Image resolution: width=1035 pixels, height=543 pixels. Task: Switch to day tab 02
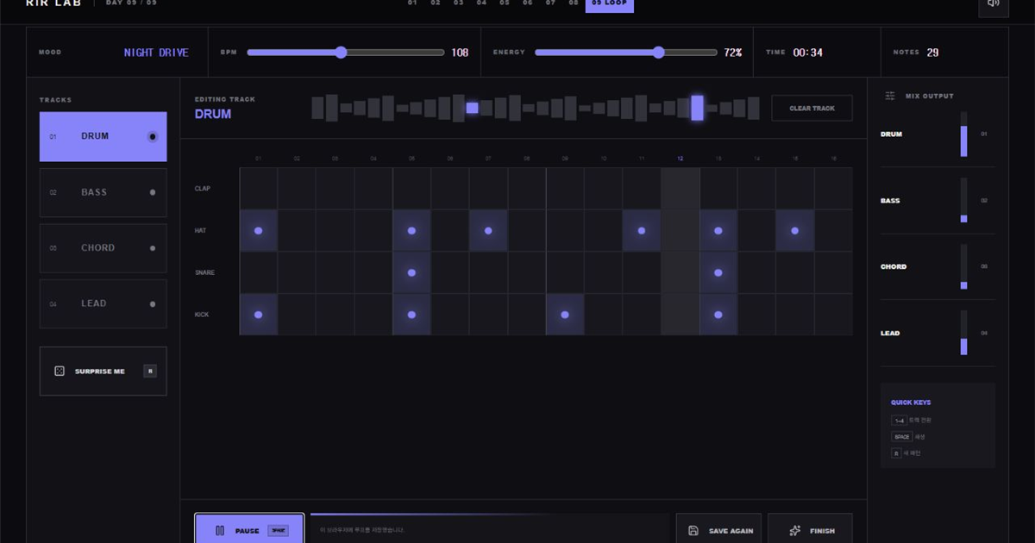click(x=436, y=3)
